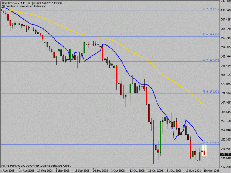Screen dimensions: 231x173
Task: Click the 31 Oct 2008 date label
Action: (174, 170)
